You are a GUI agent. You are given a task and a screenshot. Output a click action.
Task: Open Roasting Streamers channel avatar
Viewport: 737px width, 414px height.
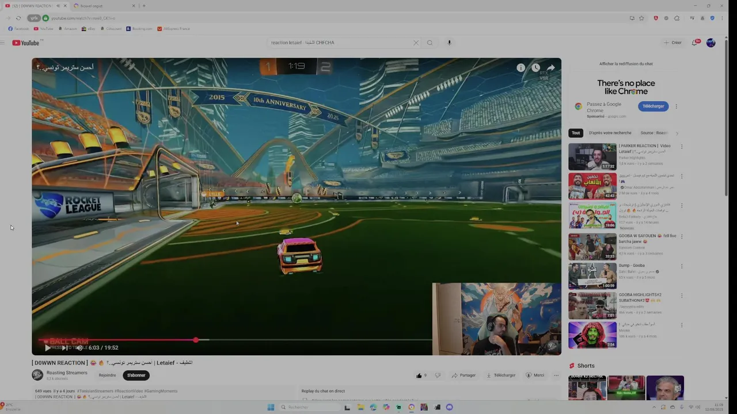[37, 375]
